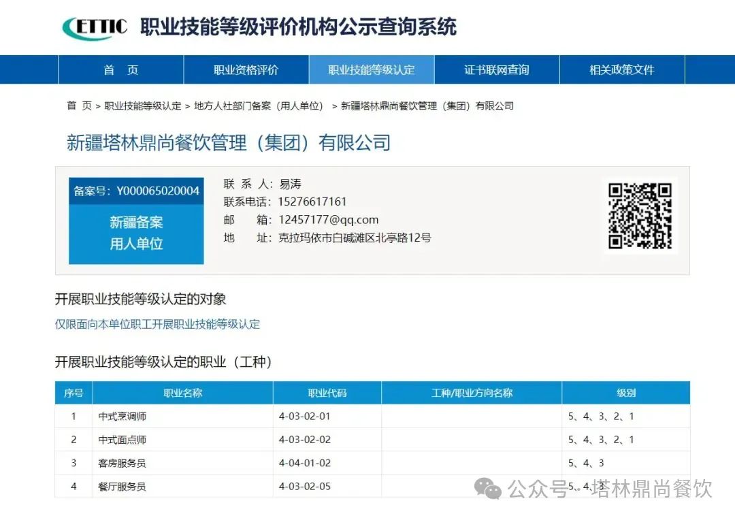735x518 pixels.
Task: Click levels cell for 中式面点师
Action: click(626, 440)
